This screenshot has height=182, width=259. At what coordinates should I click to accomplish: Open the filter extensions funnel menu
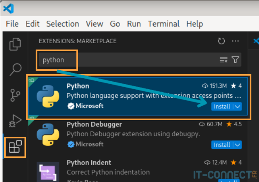pyautogui.click(x=235, y=60)
